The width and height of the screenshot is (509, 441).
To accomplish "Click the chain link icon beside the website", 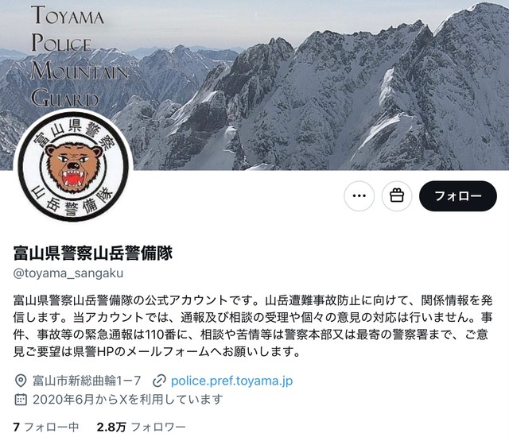I will tap(159, 381).
